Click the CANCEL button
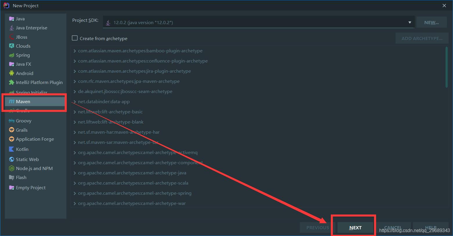 pyautogui.click(x=393, y=228)
